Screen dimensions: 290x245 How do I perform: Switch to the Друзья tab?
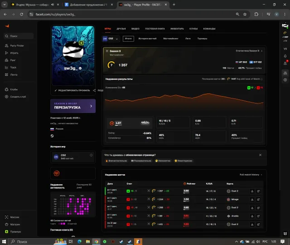tap(121, 29)
